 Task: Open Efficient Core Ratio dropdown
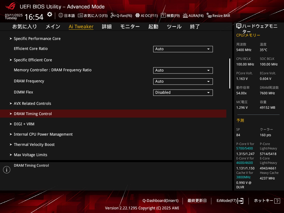coord(183,49)
